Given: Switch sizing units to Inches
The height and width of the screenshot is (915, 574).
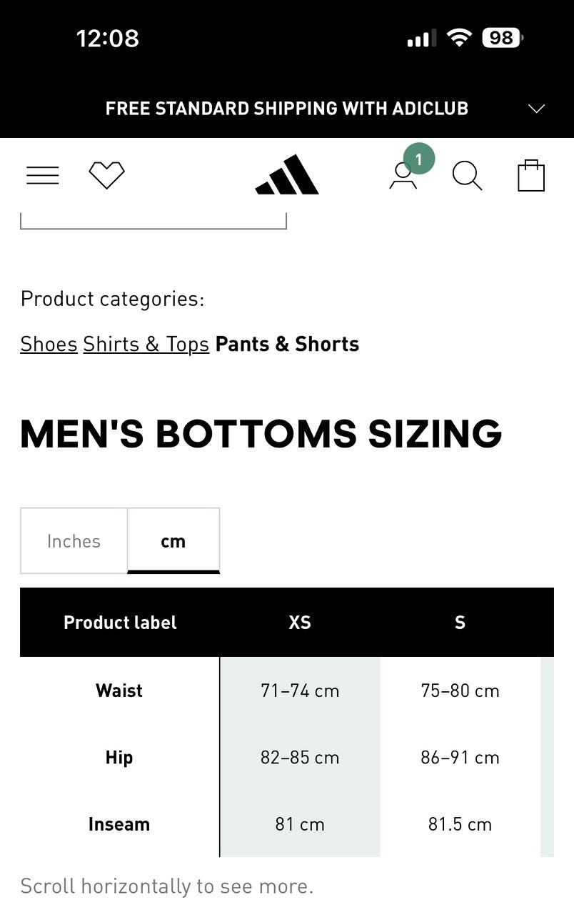Looking at the screenshot, I should tap(74, 541).
